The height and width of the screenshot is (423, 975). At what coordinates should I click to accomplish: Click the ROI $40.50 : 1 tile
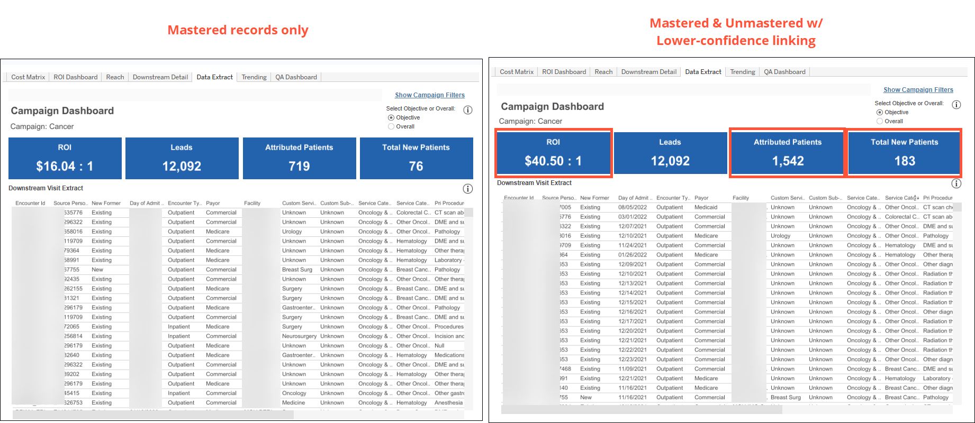[553, 153]
